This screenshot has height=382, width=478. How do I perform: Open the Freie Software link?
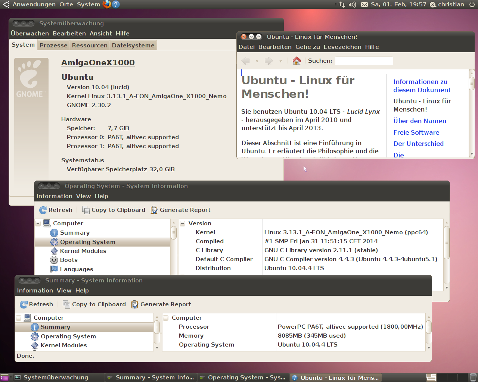click(x=416, y=132)
